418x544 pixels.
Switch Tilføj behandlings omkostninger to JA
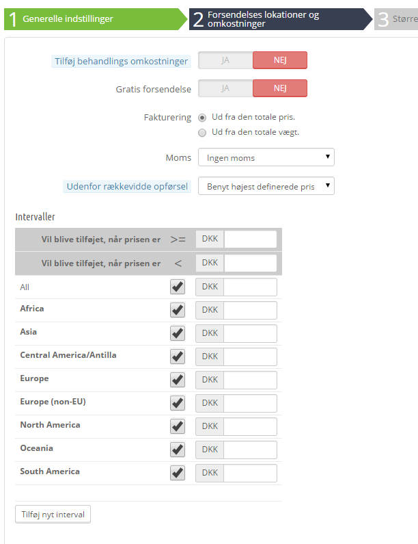click(x=225, y=60)
